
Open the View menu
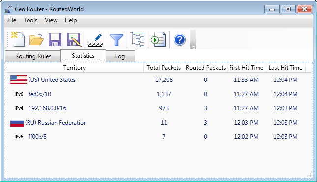pos(51,20)
